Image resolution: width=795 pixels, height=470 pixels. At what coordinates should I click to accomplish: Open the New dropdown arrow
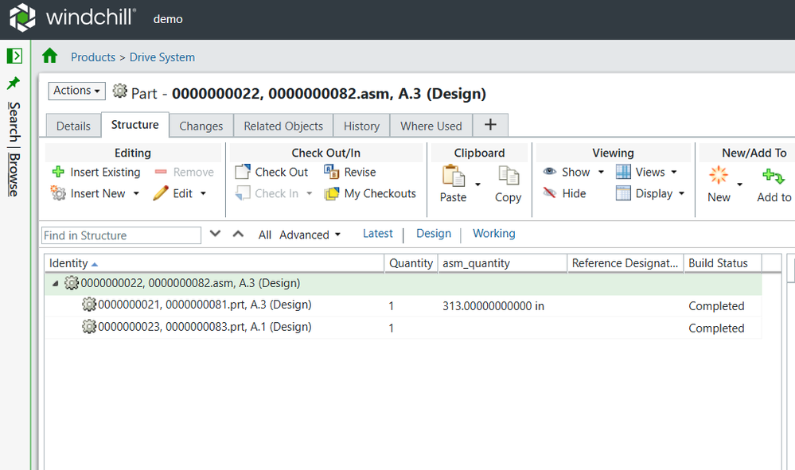pos(740,185)
